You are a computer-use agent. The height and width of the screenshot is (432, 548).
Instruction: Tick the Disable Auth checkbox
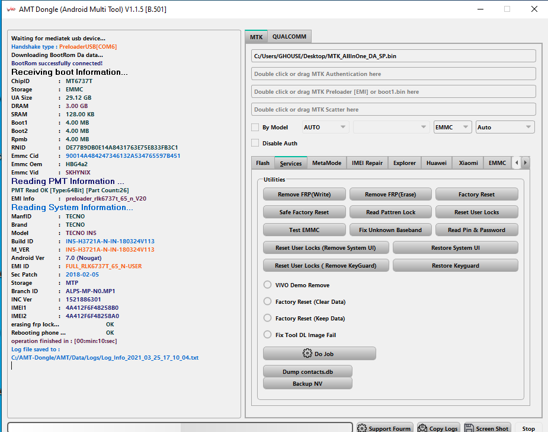coord(255,143)
